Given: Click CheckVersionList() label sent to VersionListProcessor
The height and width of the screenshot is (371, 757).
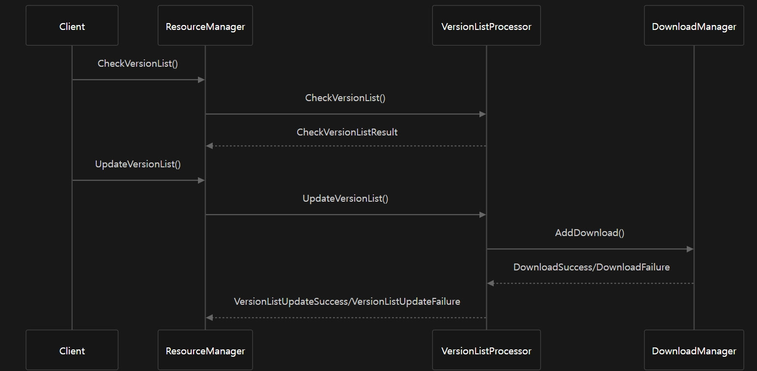Looking at the screenshot, I should (345, 98).
